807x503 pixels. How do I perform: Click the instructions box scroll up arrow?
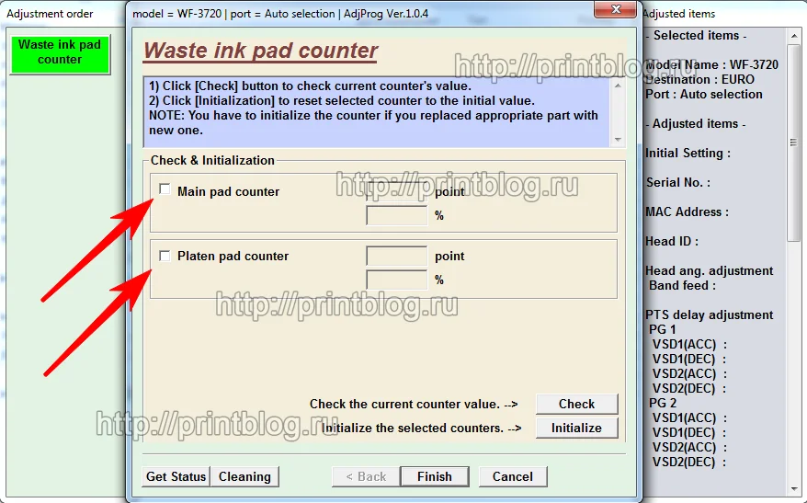coord(618,85)
